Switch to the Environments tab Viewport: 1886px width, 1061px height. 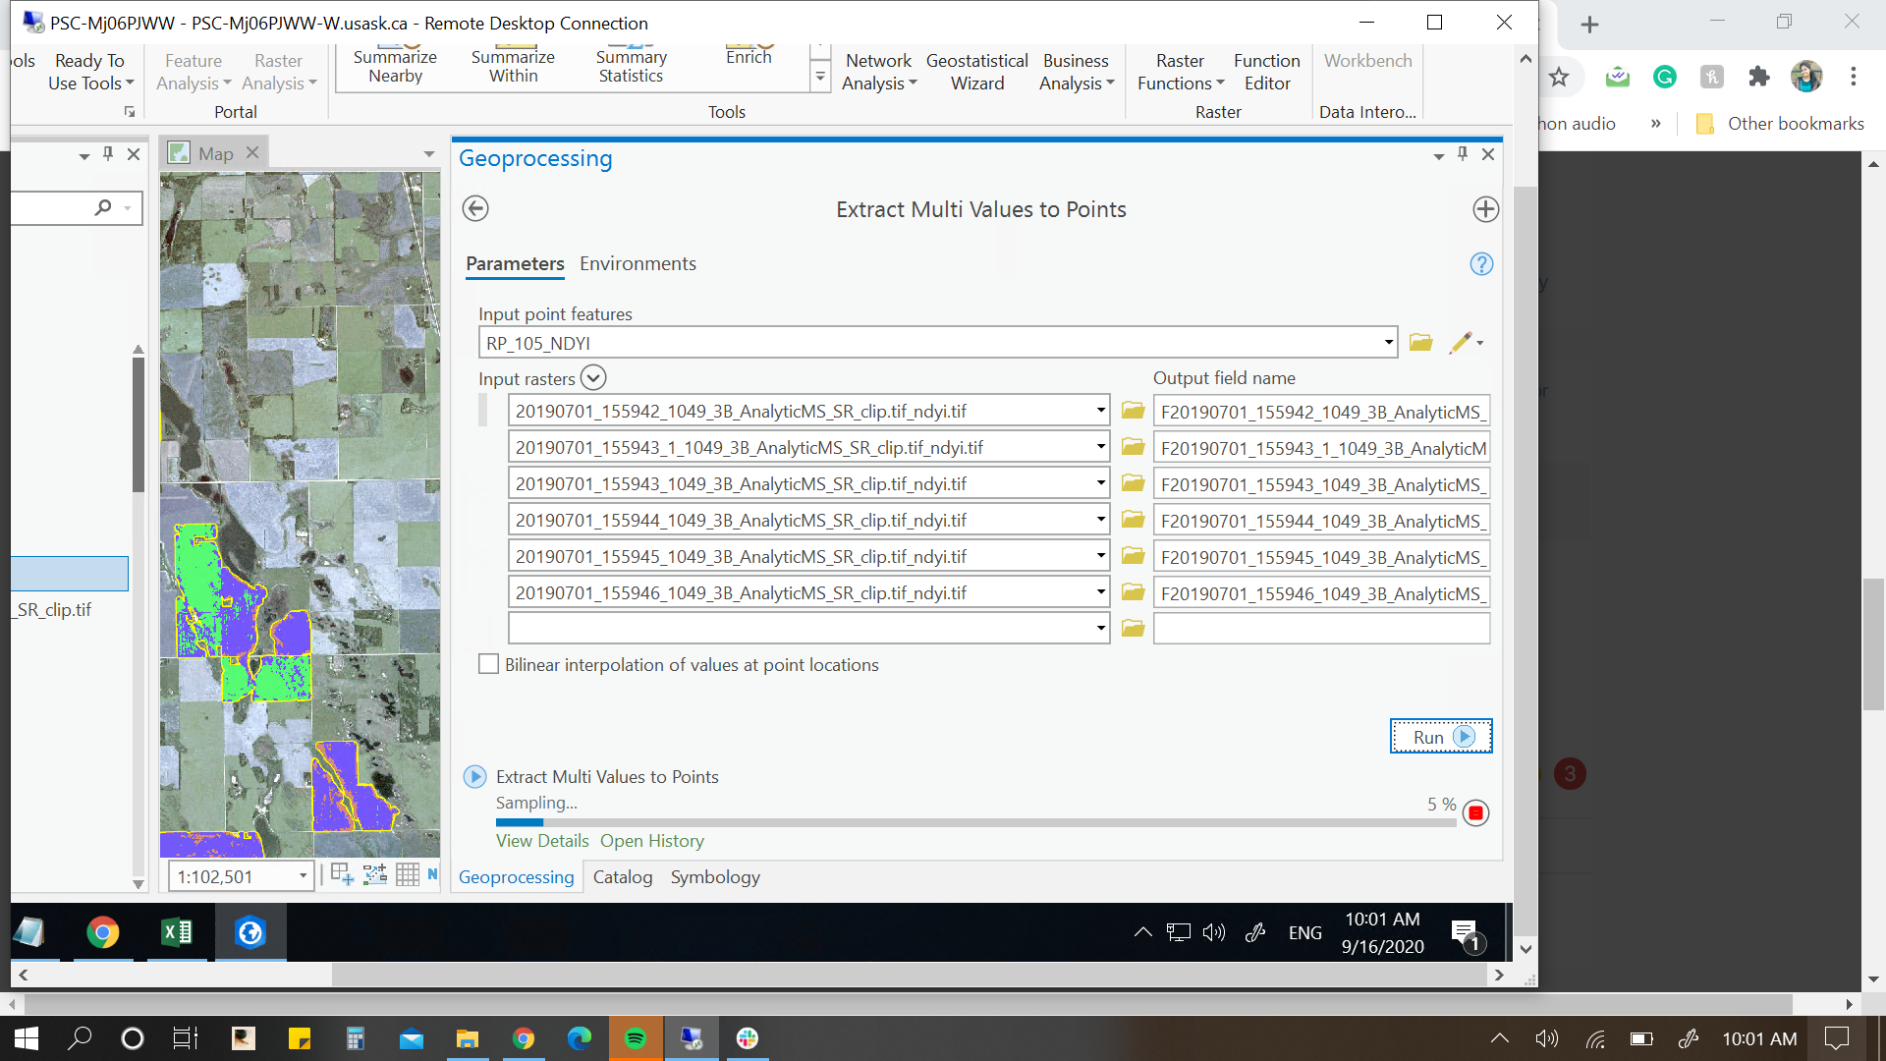point(638,263)
